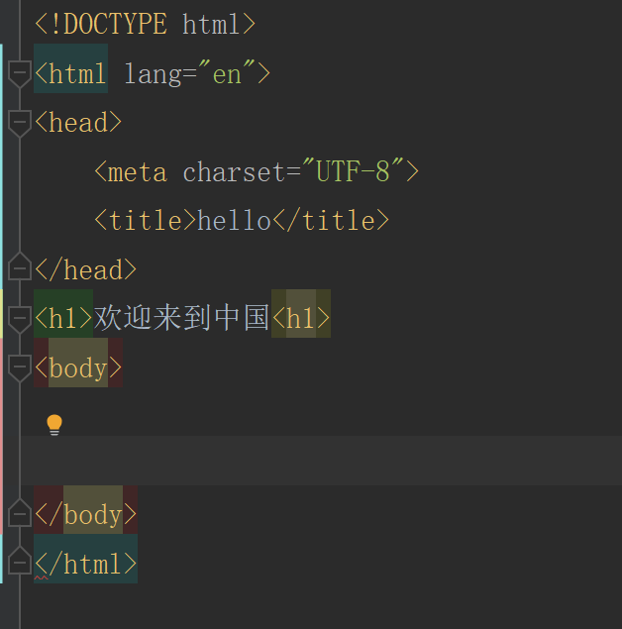Toggle fold marker beside the h1 line
Viewport: 622px width, 629px height.
[19, 318]
